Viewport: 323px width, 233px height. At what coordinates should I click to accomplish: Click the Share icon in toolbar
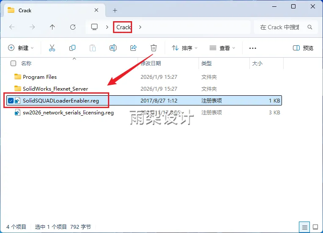(x=133, y=48)
